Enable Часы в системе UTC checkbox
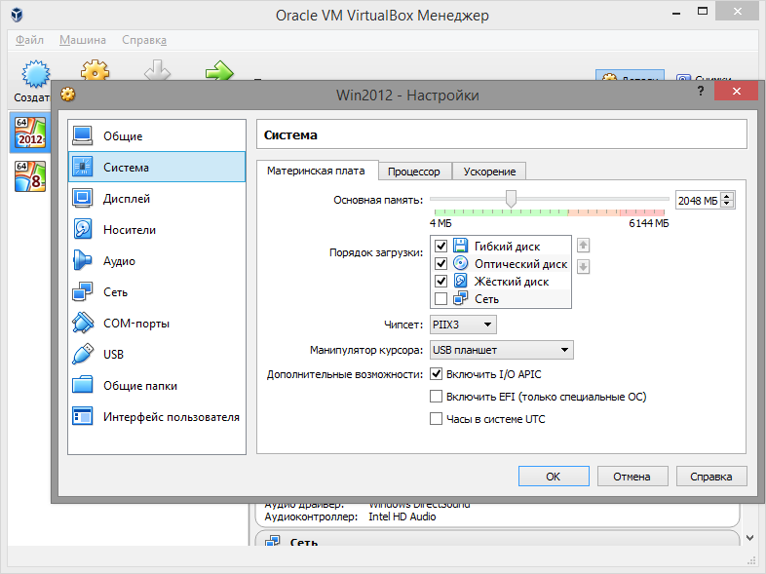Screen dimensions: 766x574 436,419
